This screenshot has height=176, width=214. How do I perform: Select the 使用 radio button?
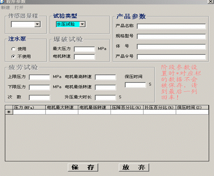point(13,49)
